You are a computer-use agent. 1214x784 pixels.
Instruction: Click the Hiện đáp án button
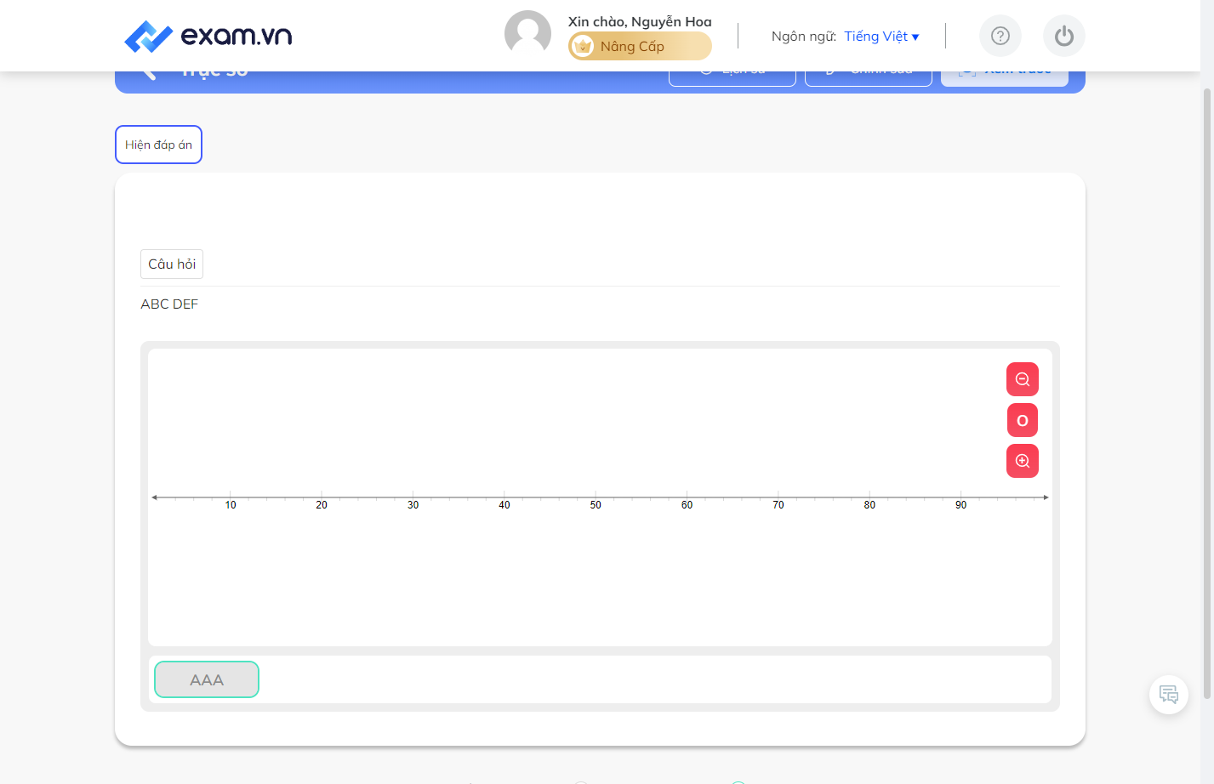coord(158,145)
